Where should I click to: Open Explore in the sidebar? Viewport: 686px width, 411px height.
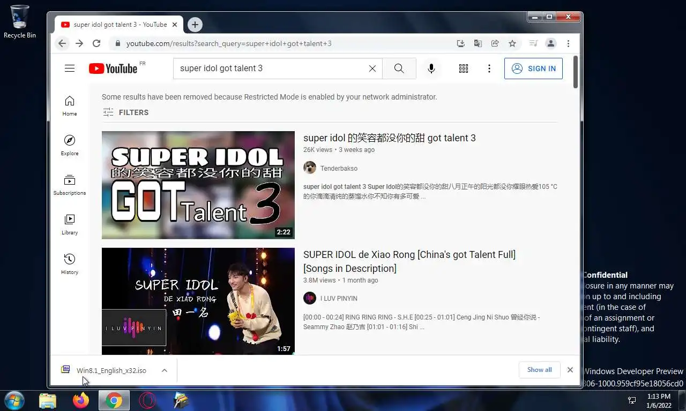coord(70,146)
